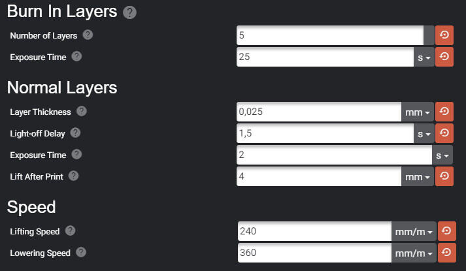Reset Lift After Print value
Image resolution: width=466 pixels, height=271 pixels.
pyautogui.click(x=444, y=176)
